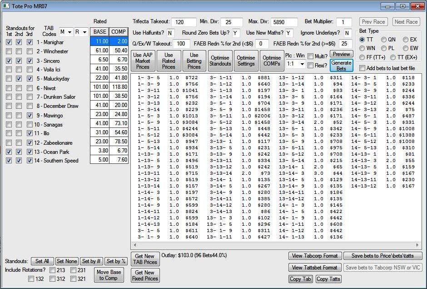This screenshot has height=289, width=427.
Task: Click Ocean Park's COMP price cell
Action: coord(119,151)
